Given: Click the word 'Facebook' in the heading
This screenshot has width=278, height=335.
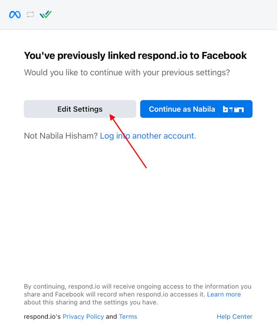Looking at the screenshot, I should [x=224, y=56].
